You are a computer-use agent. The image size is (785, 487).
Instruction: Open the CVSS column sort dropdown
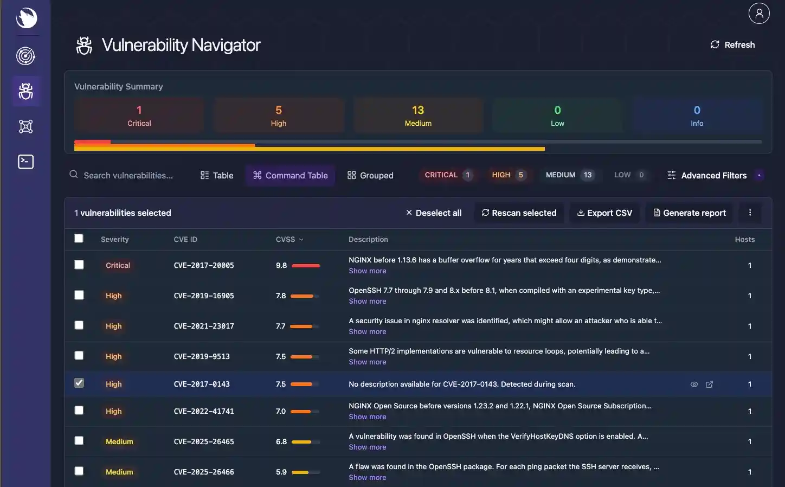point(301,239)
